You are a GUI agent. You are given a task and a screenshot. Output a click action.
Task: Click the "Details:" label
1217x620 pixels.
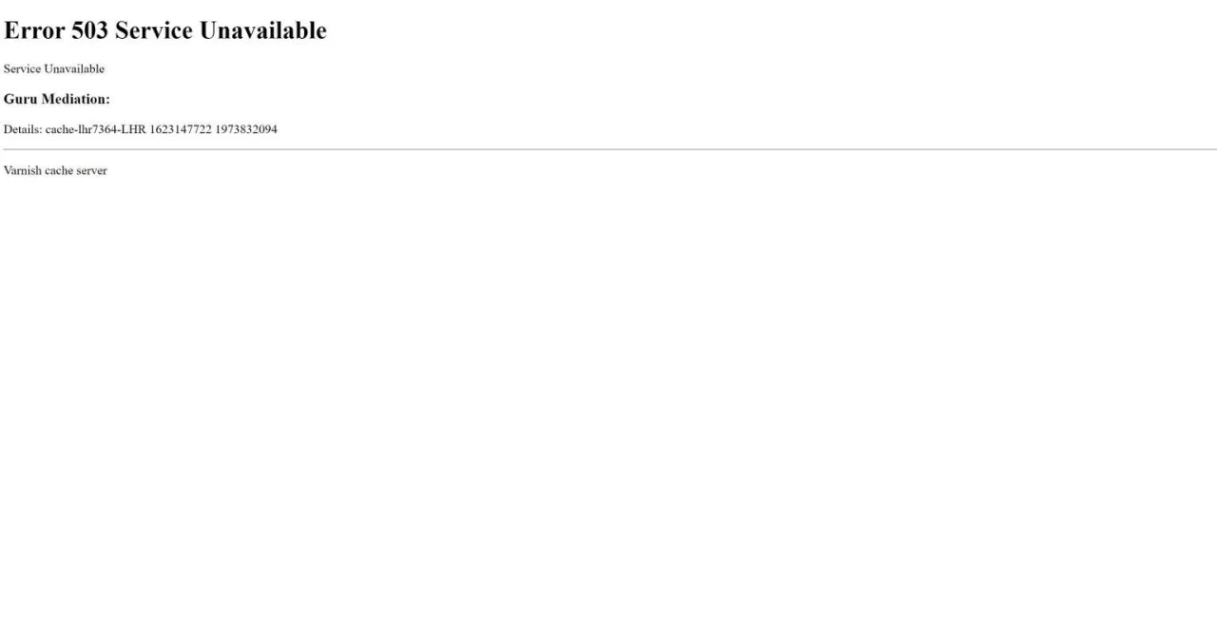[23, 129]
